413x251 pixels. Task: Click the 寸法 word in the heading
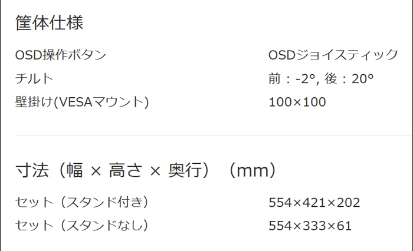click(x=32, y=170)
